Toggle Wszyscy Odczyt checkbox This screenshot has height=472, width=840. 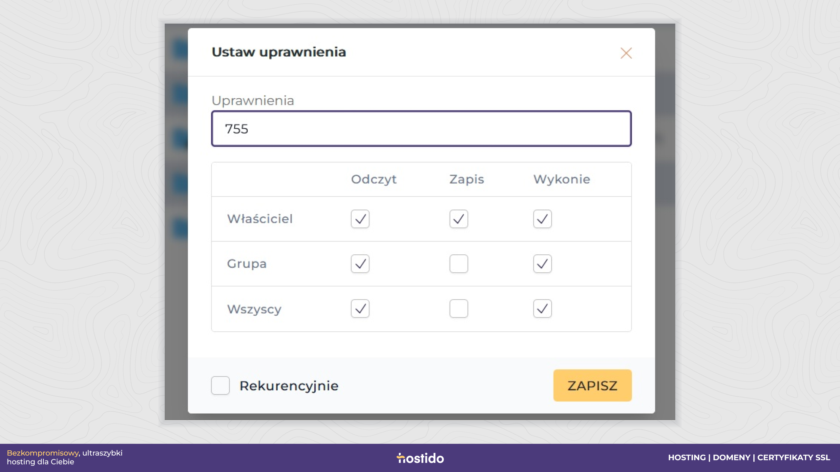(360, 308)
